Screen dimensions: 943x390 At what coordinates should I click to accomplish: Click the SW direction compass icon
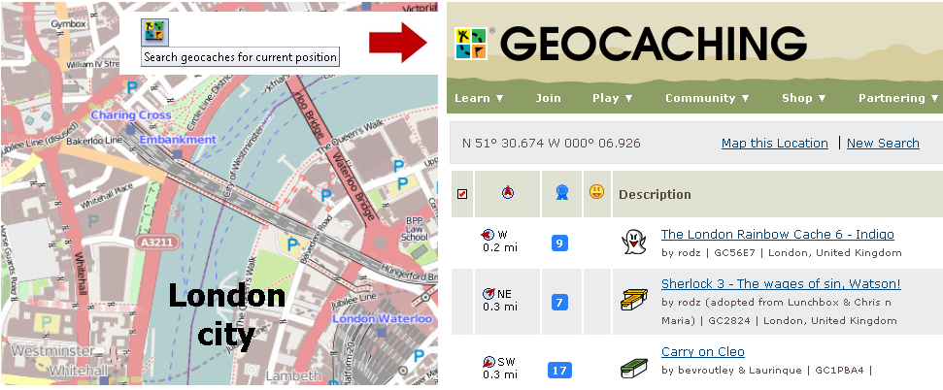tap(488, 362)
